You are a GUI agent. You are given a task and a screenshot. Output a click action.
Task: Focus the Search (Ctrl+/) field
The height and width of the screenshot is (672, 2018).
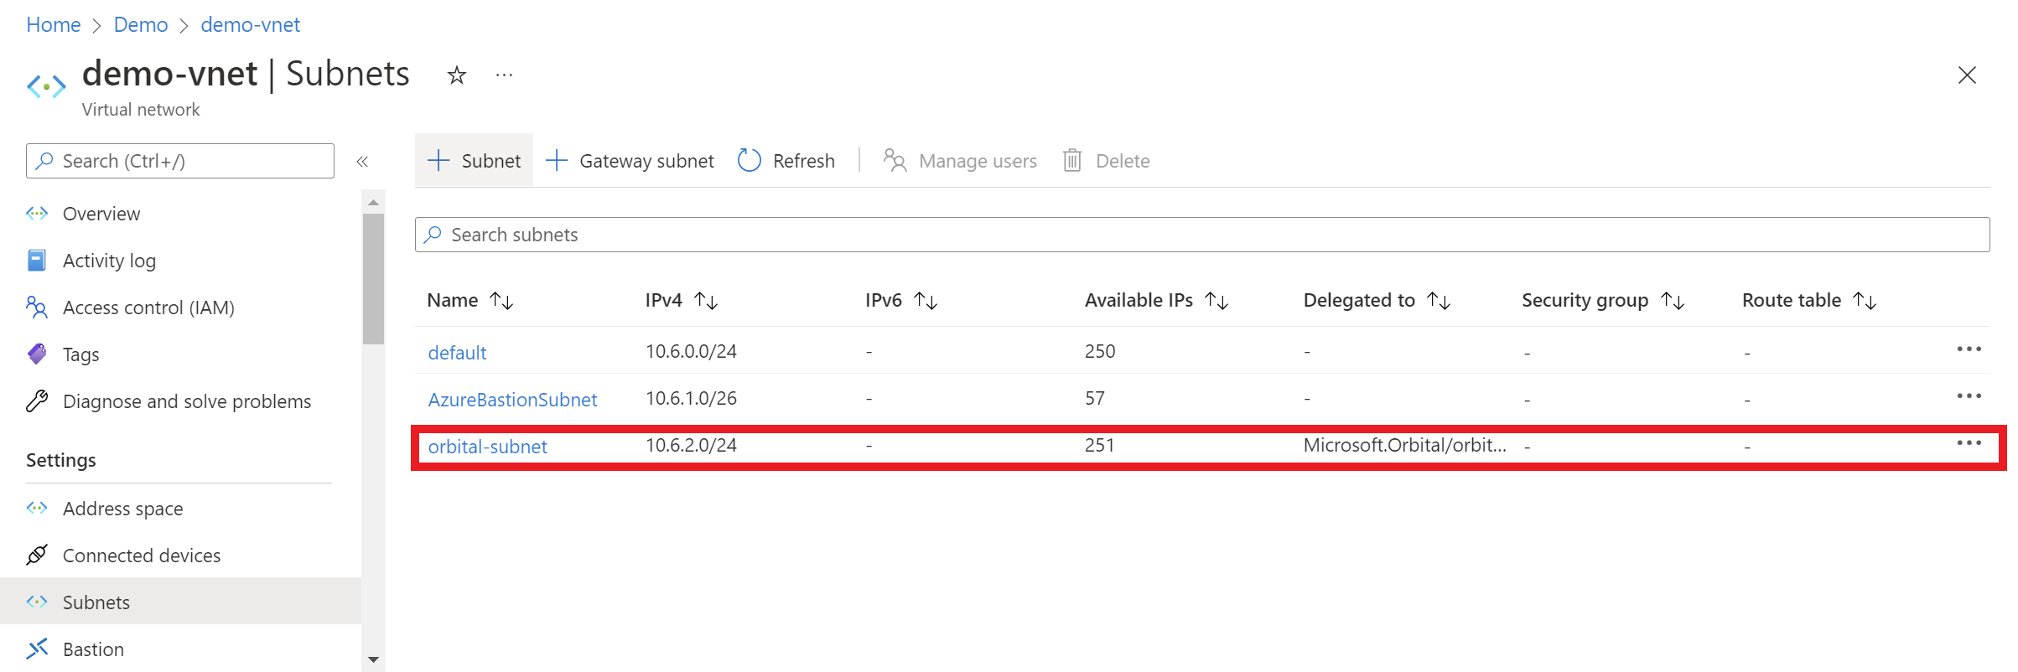(x=180, y=161)
